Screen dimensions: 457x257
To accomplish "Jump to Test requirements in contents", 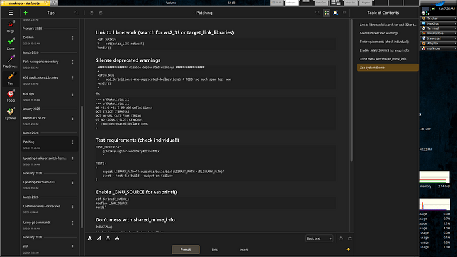I will [x=387, y=42].
